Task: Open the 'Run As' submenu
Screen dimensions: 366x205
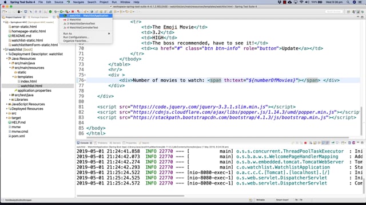Action: point(86,34)
